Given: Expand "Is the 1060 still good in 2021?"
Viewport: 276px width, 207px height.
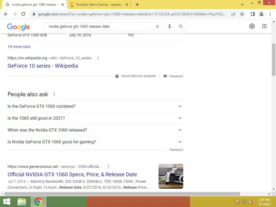Looking at the screenshot, I should pos(95,118).
